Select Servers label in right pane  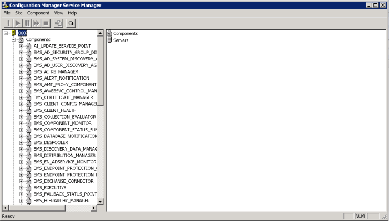pos(121,40)
